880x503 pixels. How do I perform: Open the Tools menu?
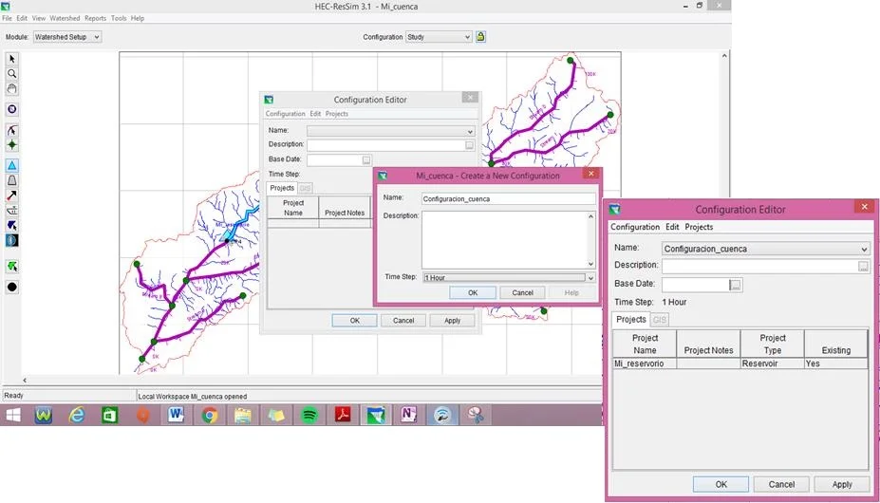pos(119,18)
